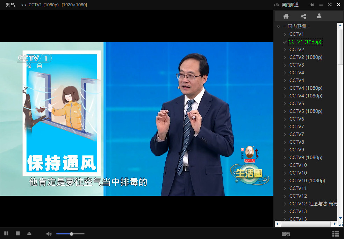
Task: Click the 黑鸟 application title
Action: (x=10, y=5)
